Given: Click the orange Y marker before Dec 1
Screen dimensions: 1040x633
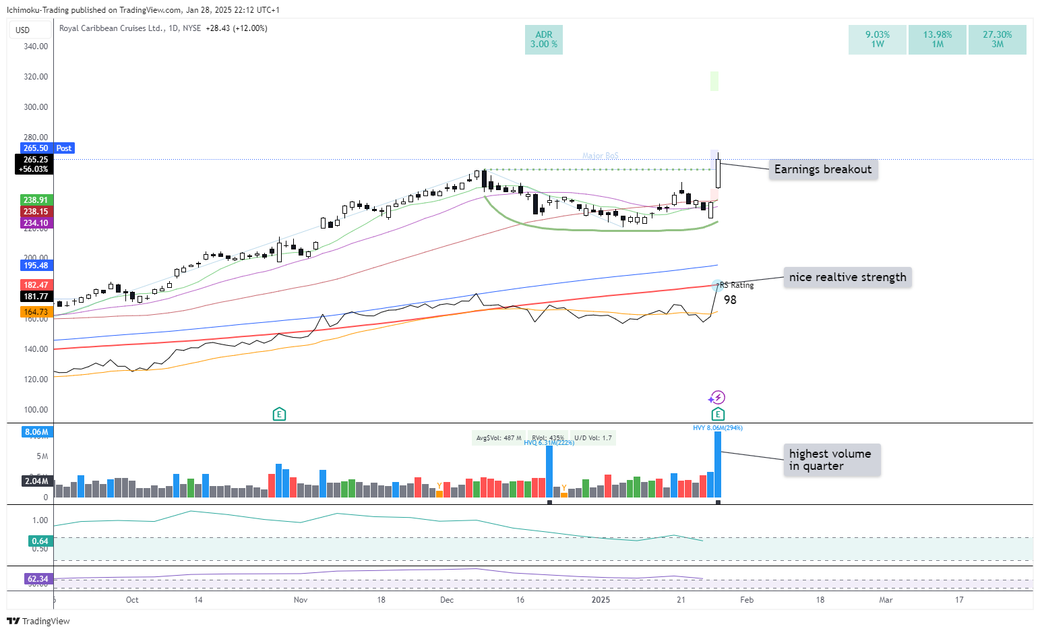Looking at the screenshot, I should pyautogui.click(x=439, y=485).
